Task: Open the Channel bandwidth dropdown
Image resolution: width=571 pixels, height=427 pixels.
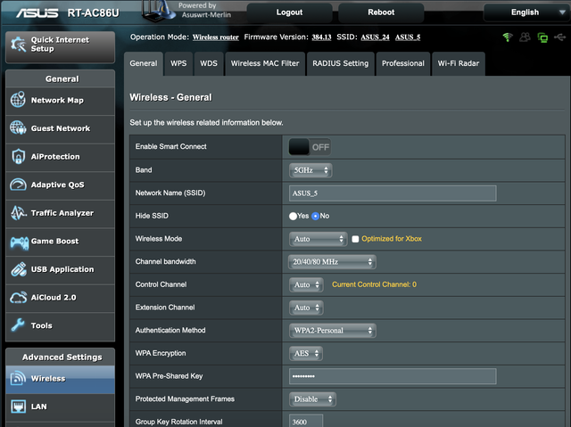Action: coord(332,262)
